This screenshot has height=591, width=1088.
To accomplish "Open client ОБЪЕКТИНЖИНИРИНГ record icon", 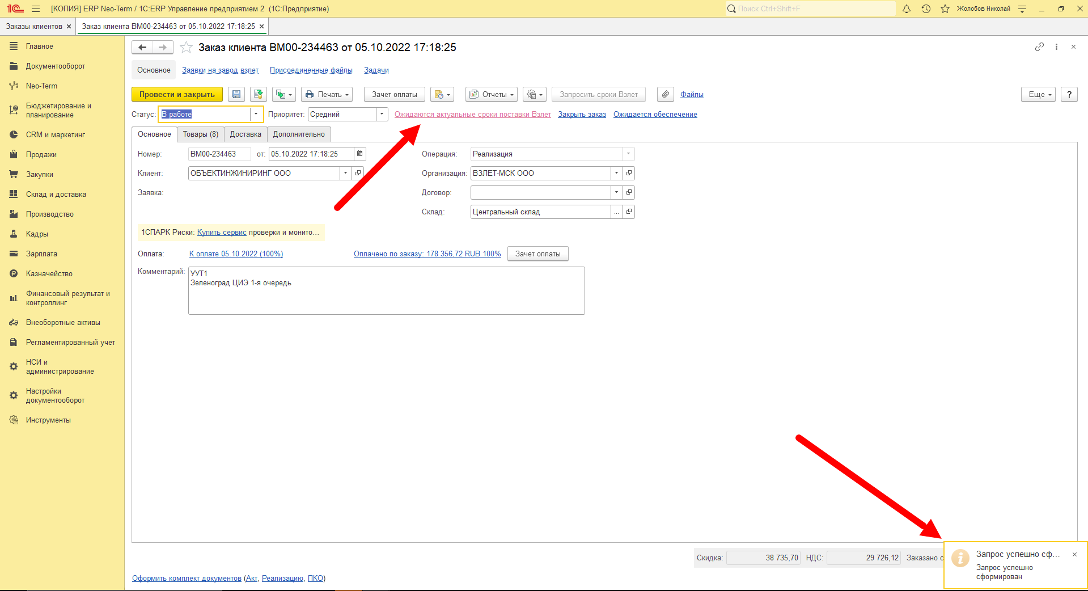I will pyautogui.click(x=358, y=173).
